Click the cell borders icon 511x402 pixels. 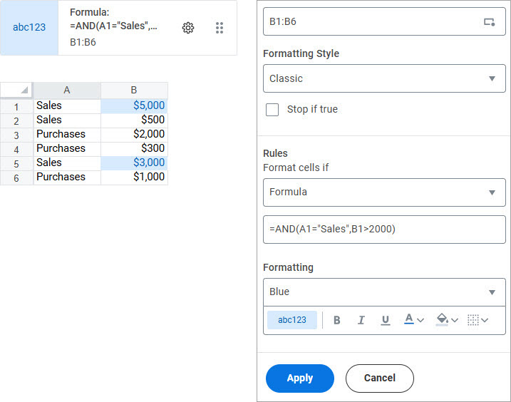pos(473,320)
